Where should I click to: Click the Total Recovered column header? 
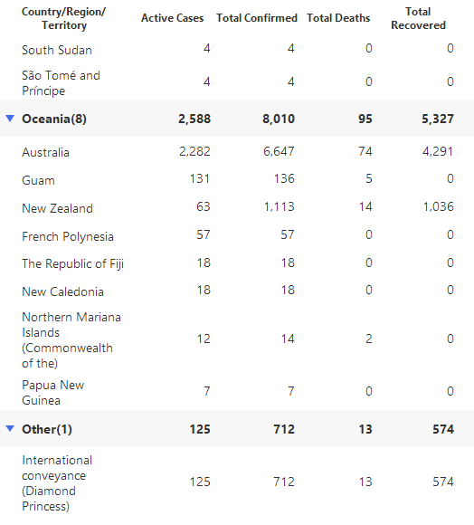click(418, 18)
